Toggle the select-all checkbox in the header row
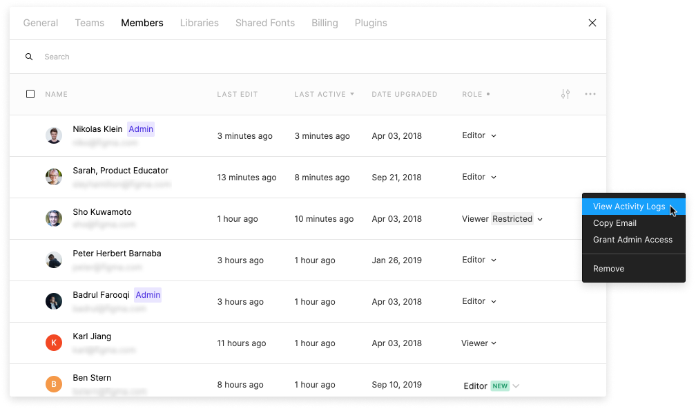The image size is (696, 409). click(30, 94)
